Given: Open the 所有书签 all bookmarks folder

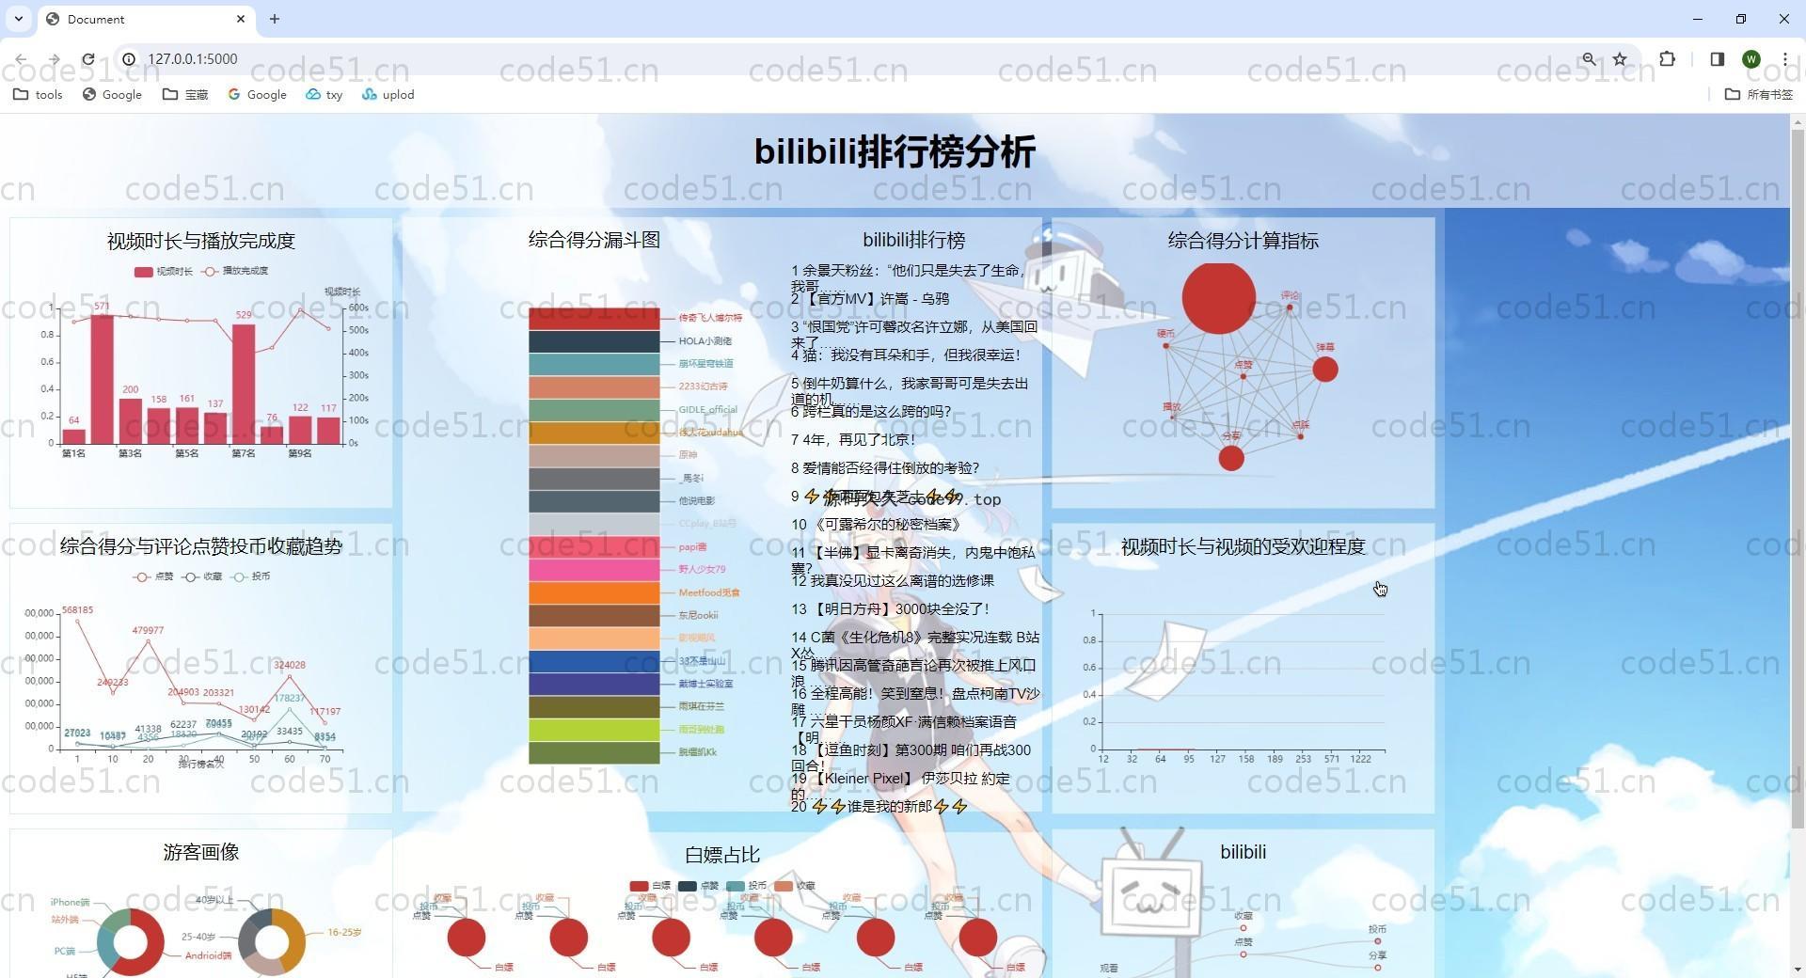Looking at the screenshot, I should [1759, 94].
